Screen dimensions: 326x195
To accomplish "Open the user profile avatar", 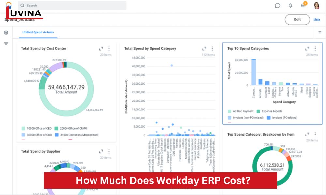I will point(316,6).
